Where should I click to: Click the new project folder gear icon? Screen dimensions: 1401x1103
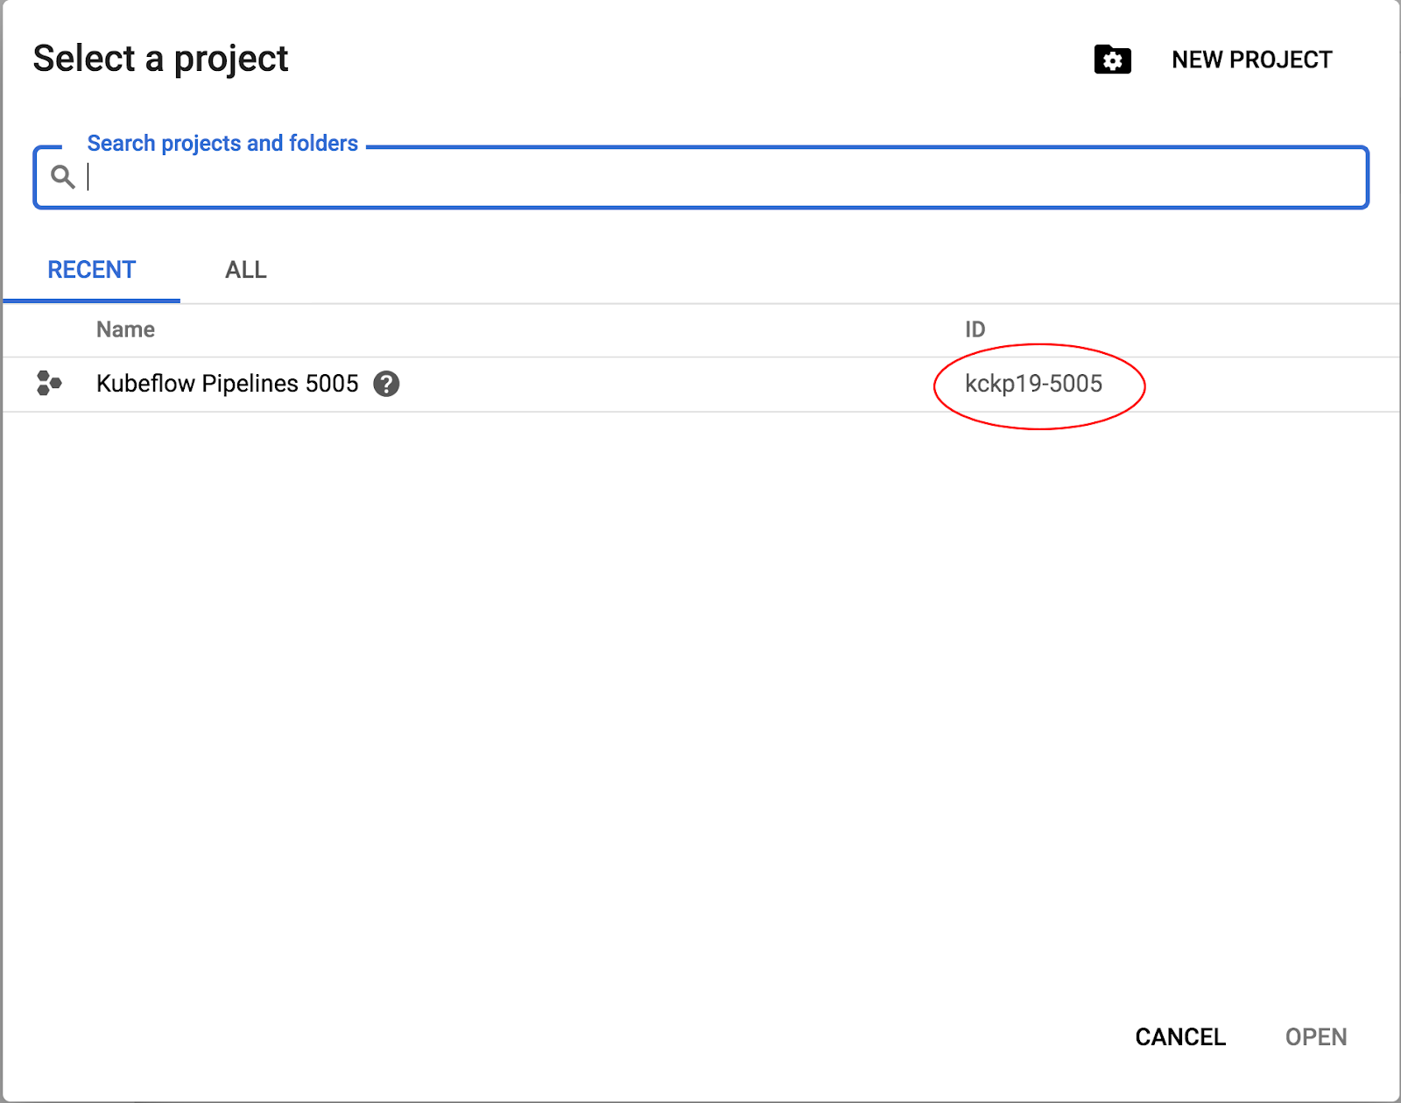point(1112,60)
